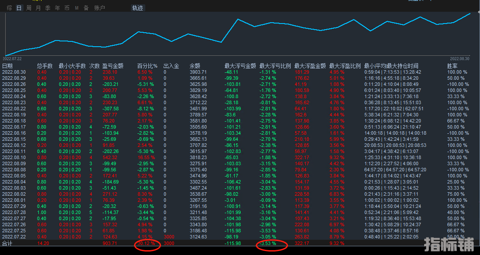Click floating profit ratio 9.32 % in 2022.08.10 row

coord(337,157)
